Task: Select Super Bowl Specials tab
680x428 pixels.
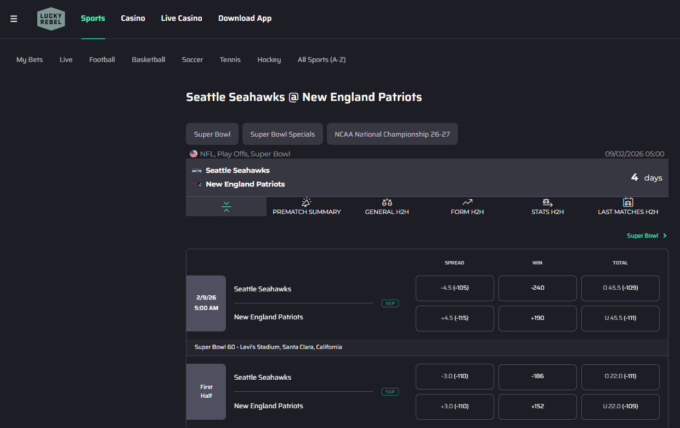Action: [282, 134]
